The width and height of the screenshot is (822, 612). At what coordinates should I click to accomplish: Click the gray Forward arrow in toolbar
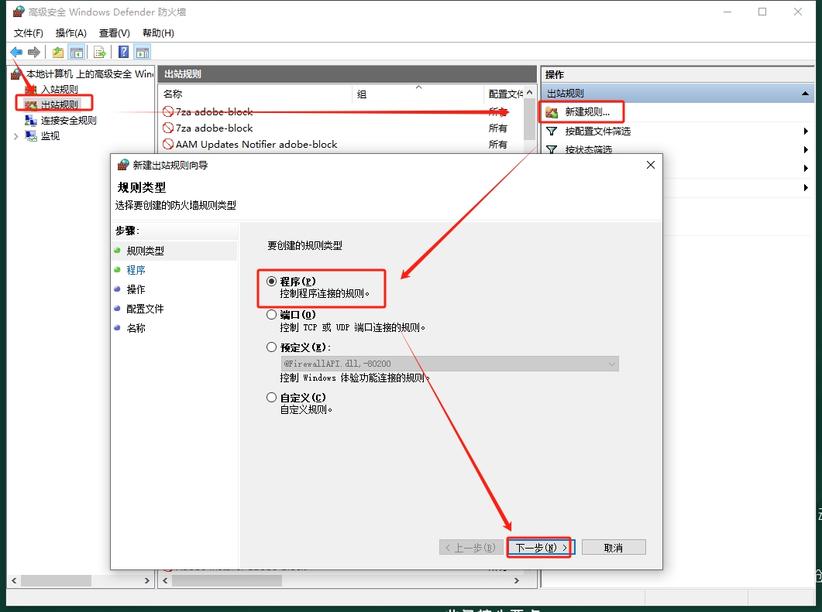pyautogui.click(x=34, y=52)
